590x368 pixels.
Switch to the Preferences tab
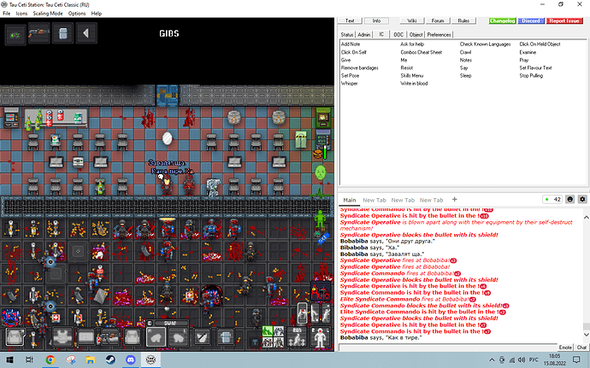point(439,35)
